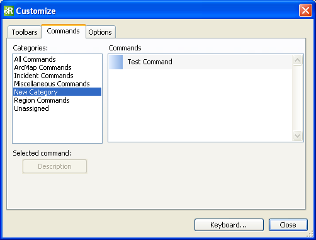Click the commands list scroll up arrow
Image resolution: width=316 pixels, height=240 pixels.
[297, 60]
